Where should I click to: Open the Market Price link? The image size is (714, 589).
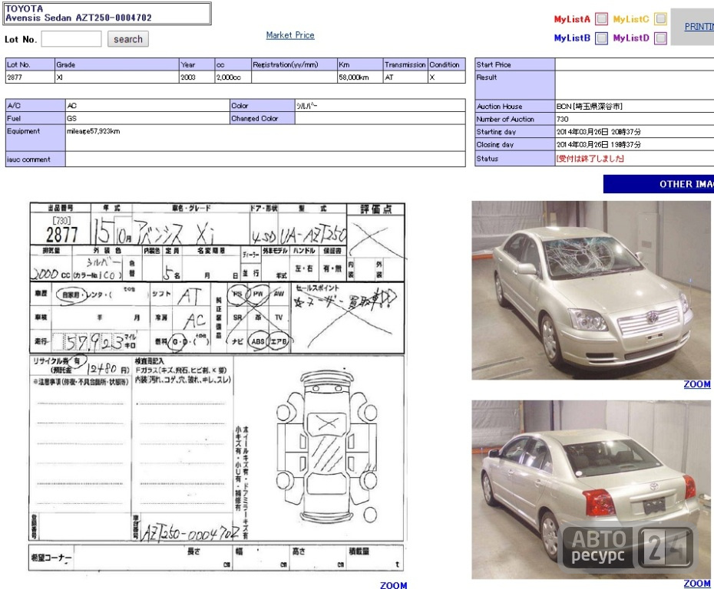pos(290,35)
